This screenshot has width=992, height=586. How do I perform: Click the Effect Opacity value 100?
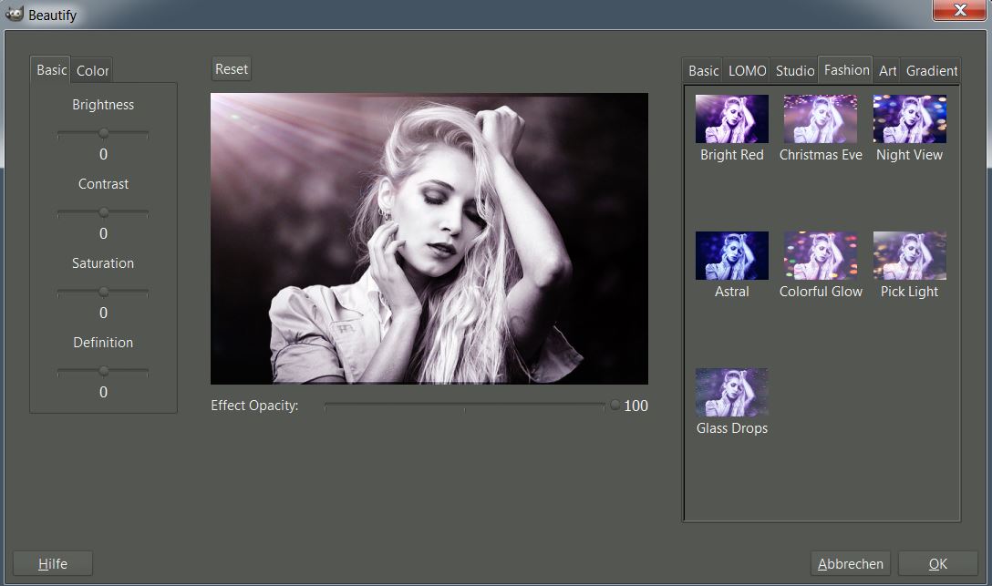(635, 406)
